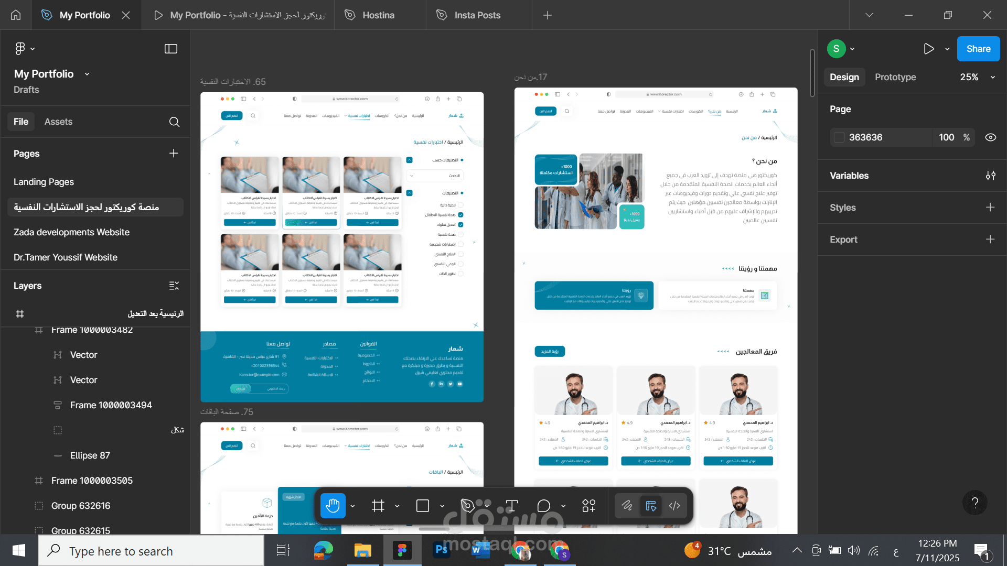This screenshot has width=1007, height=566.
Task: Click the page background color swatch
Action: 839,137
